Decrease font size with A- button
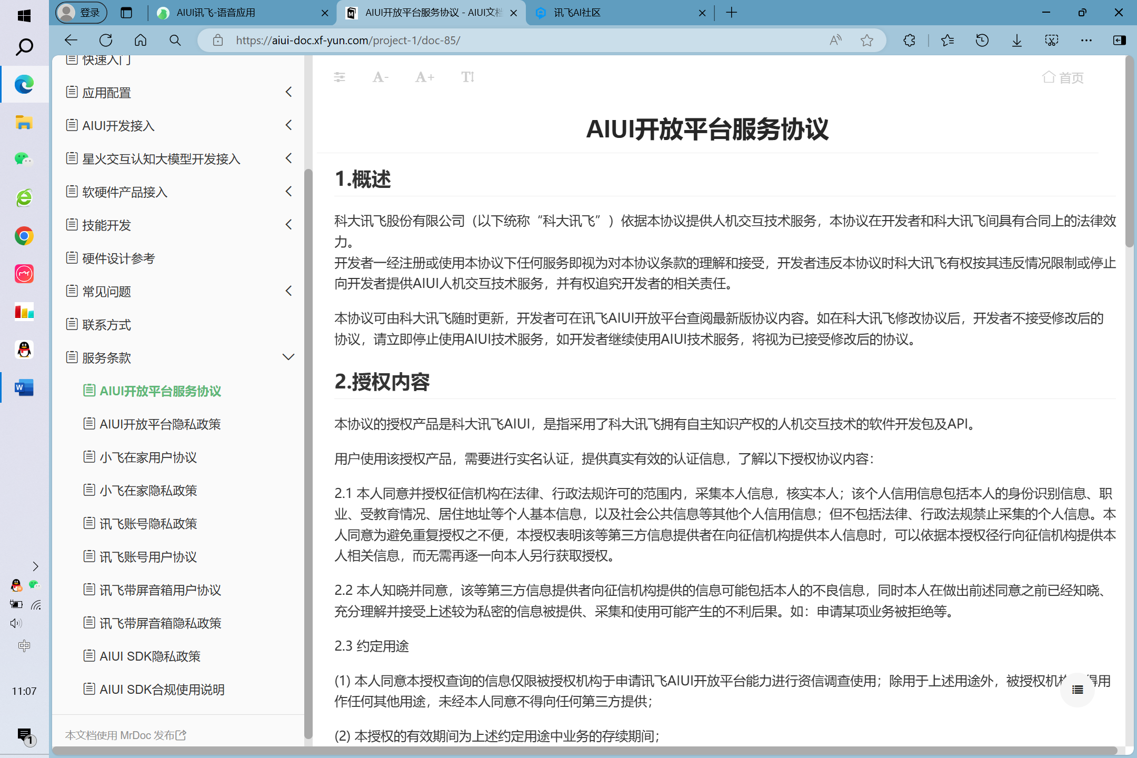The width and height of the screenshot is (1137, 758). point(380,77)
